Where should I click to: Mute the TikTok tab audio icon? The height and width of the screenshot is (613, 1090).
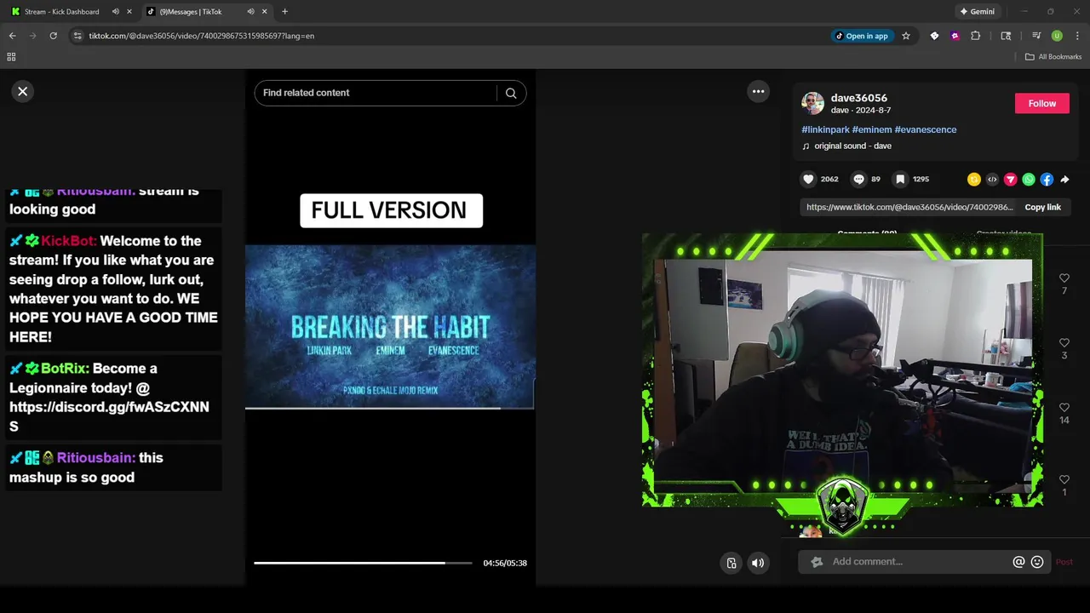250,12
